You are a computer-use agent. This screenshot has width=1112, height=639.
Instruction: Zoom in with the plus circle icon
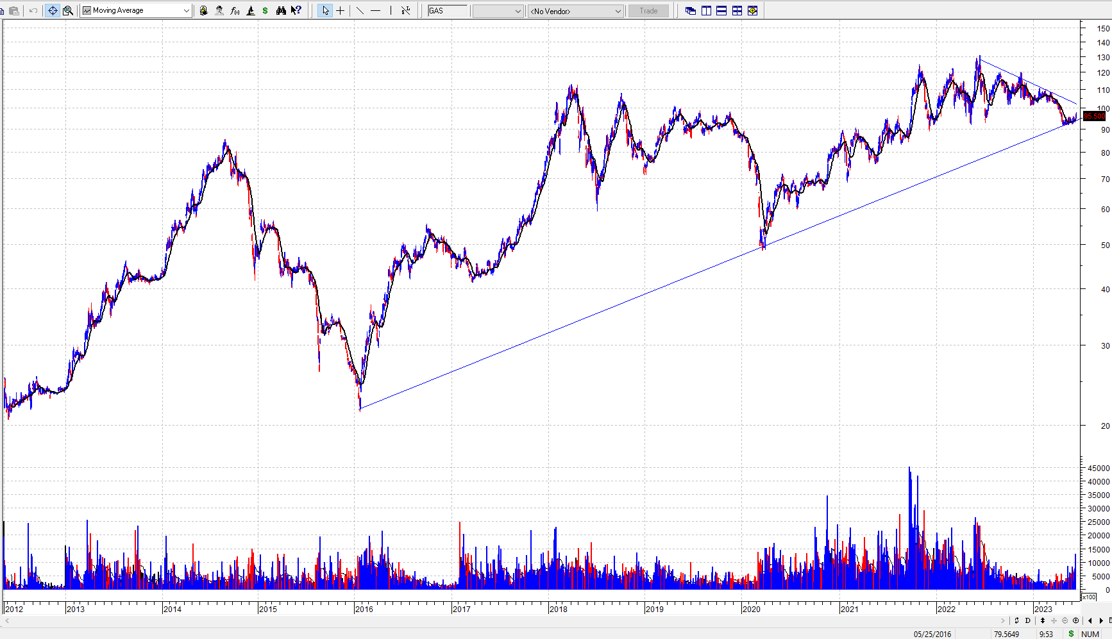click(1076, 620)
